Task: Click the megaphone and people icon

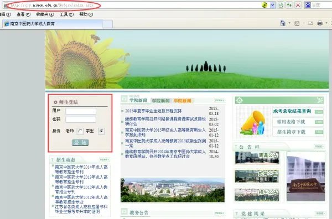Action: (x=253, y=123)
